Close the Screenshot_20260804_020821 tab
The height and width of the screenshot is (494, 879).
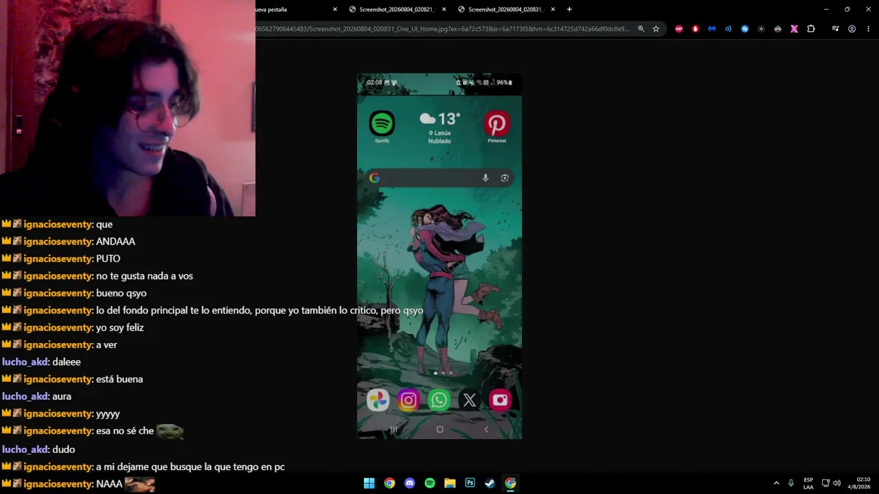coord(444,10)
